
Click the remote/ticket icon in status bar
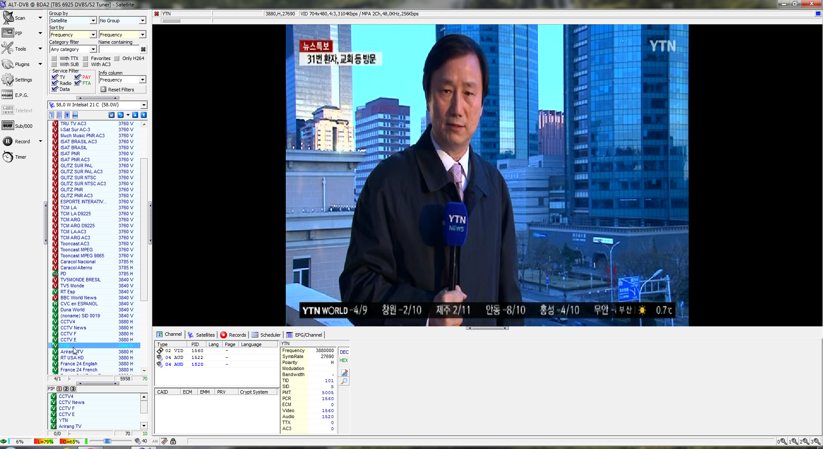coord(164,441)
